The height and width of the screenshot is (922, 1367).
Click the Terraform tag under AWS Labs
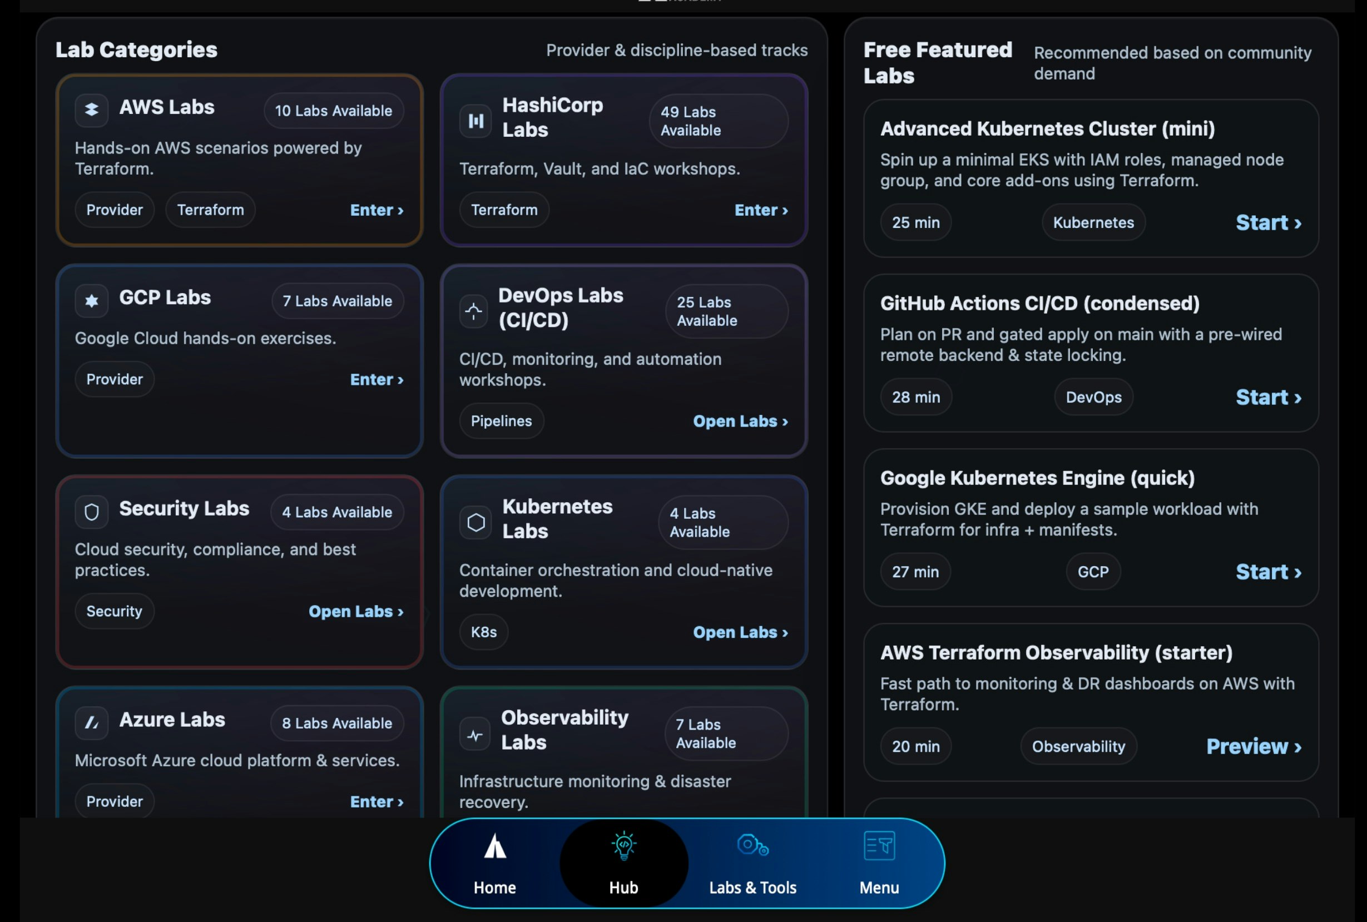pyautogui.click(x=210, y=210)
